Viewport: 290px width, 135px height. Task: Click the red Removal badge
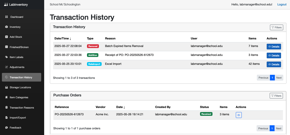tap(93, 46)
